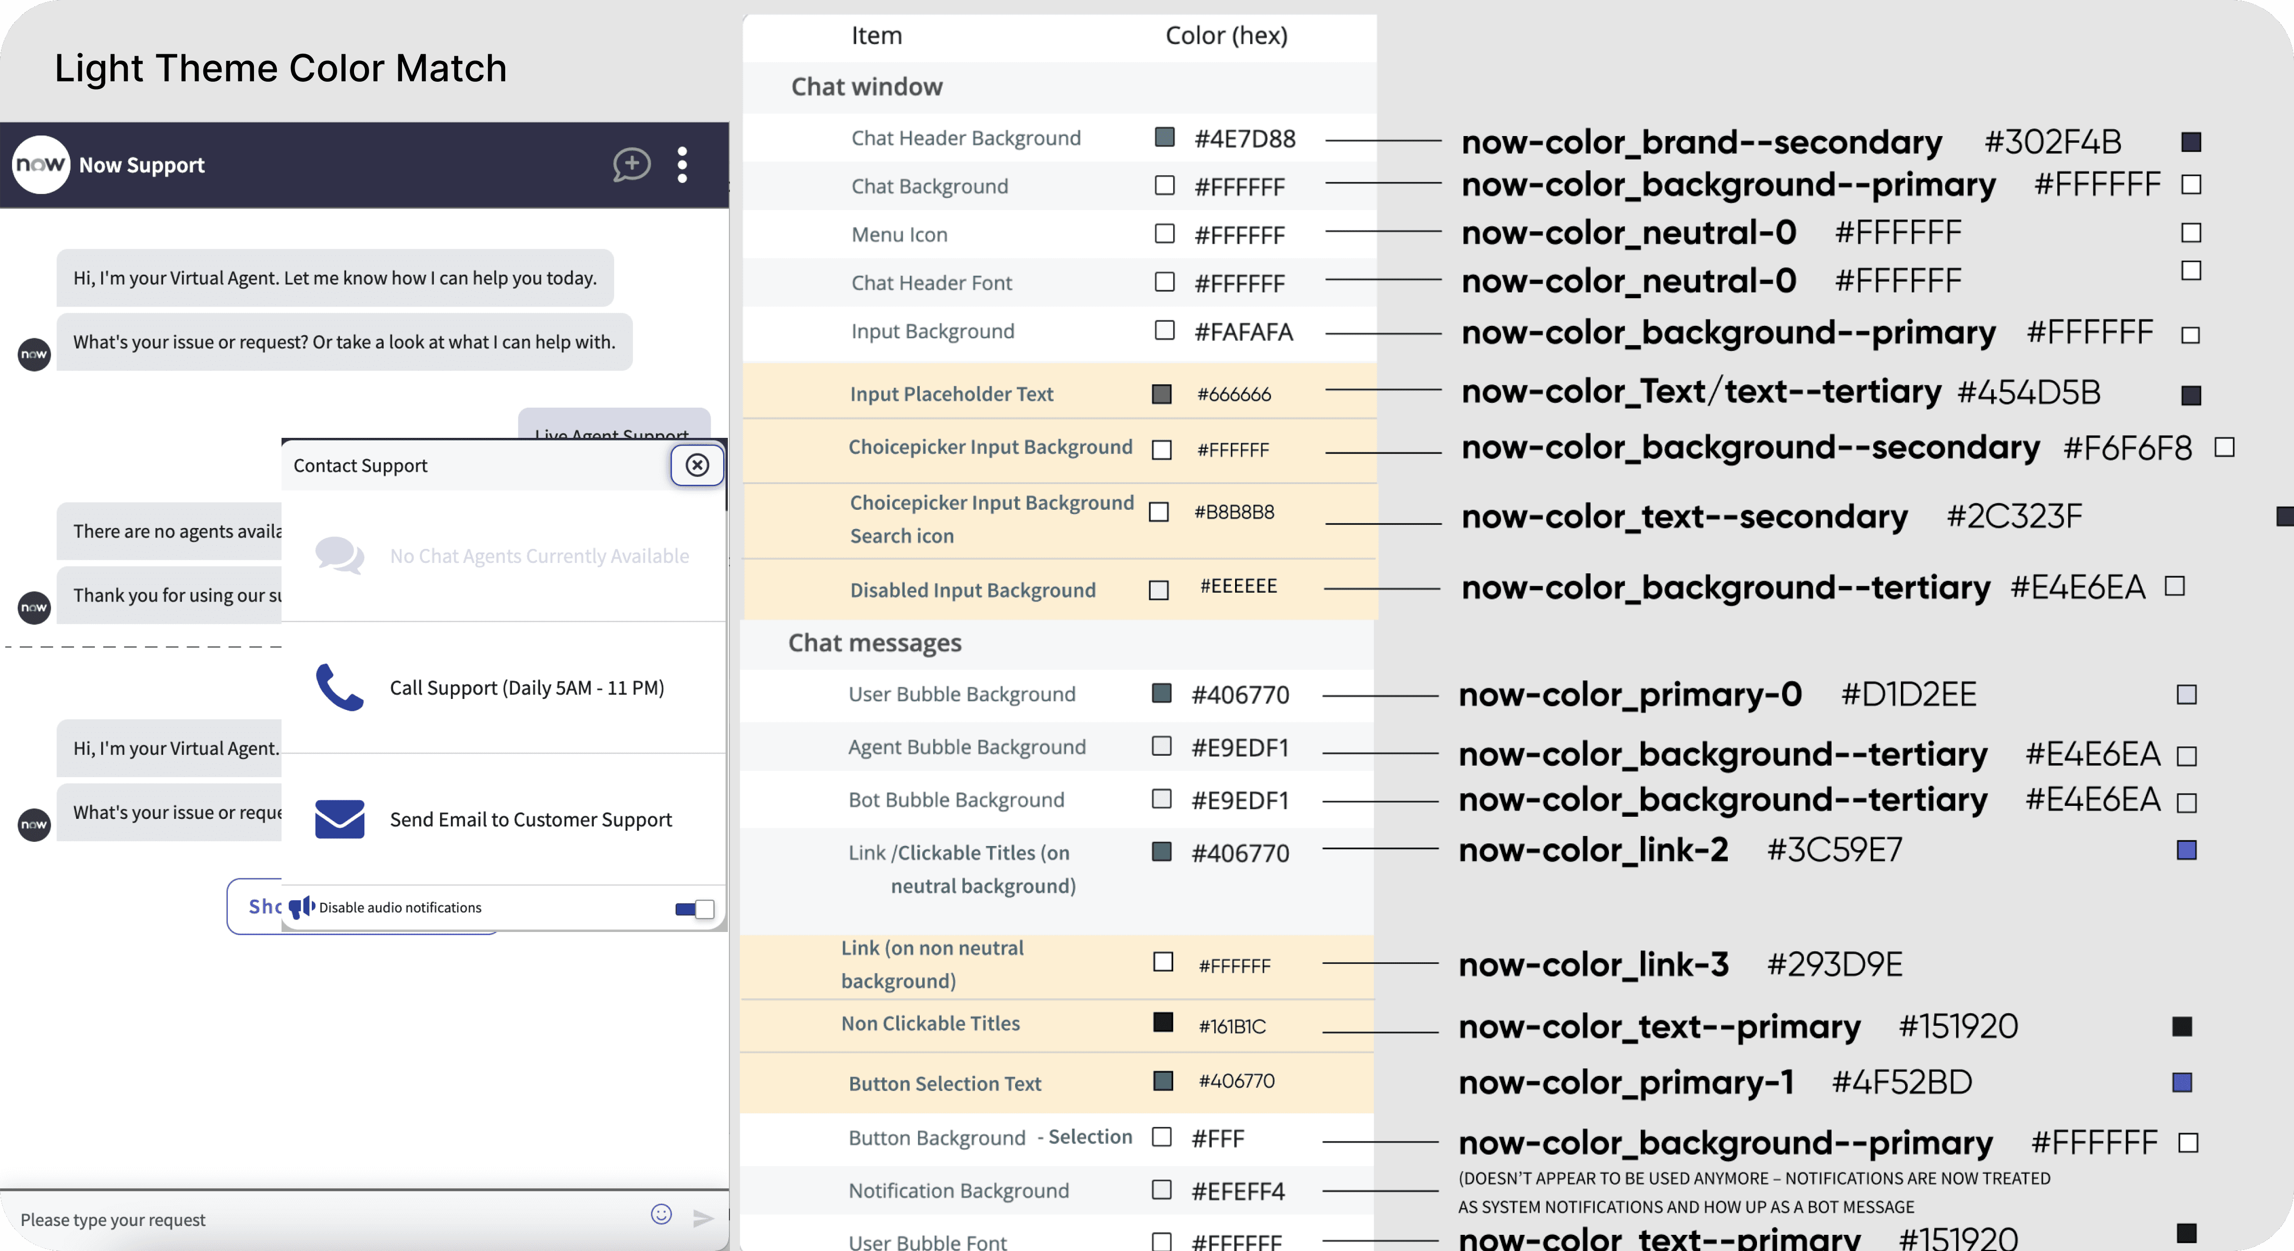Image resolution: width=2294 pixels, height=1251 pixels.
Task: Click No Chat Agents Currently Available option
Action: pos(539,556)
